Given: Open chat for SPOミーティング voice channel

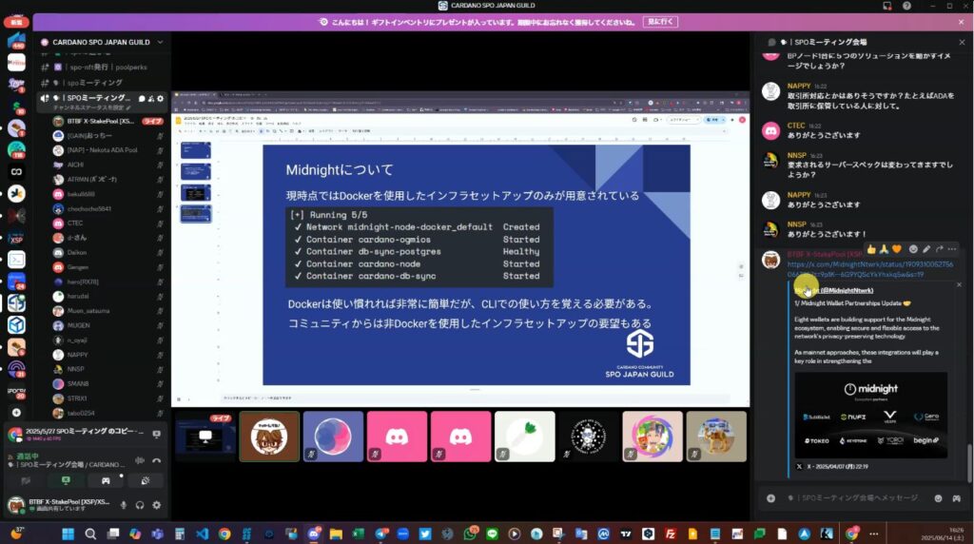Looking at the screenshot, I should (x=142, y=98).
